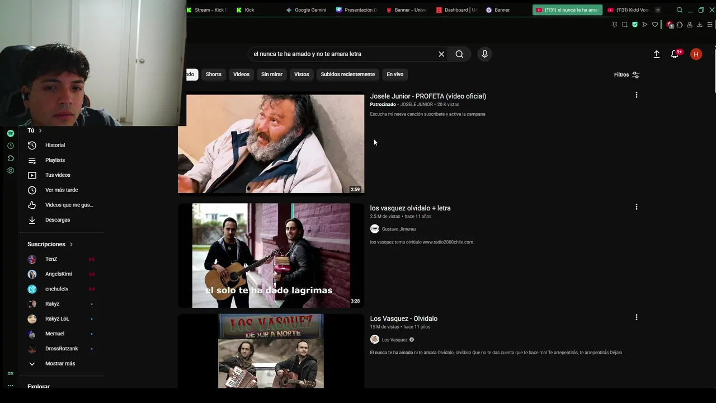The width and height of the screenshot is (716, 403).
Task: Open the green ad blocker shield icon
Action: [634, 25]
